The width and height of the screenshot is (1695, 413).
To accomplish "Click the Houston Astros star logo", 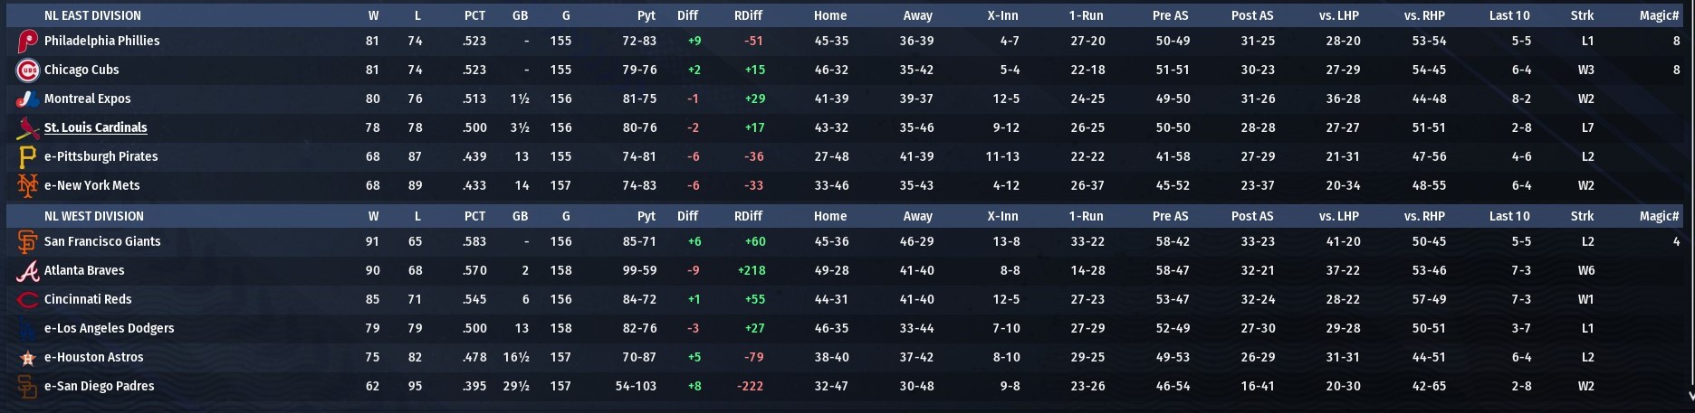I will tap(28, 358).
